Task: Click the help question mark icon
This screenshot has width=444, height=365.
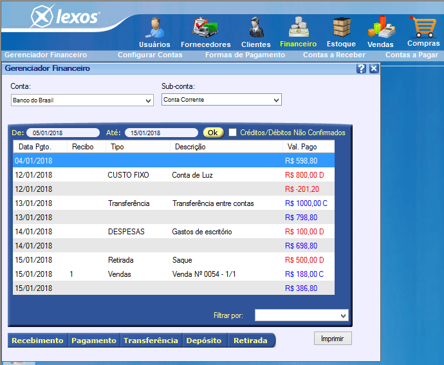Action: coord(361,69)
